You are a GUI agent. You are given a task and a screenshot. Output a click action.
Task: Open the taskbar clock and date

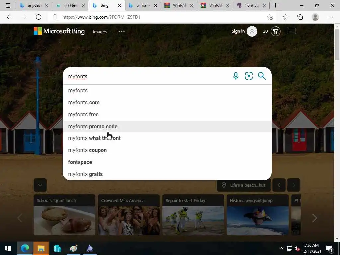coord(311,248)
